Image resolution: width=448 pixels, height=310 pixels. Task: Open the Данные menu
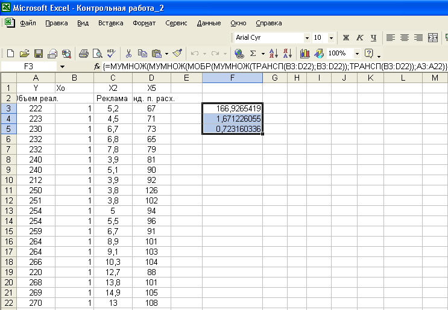click(x=209, y=23)
